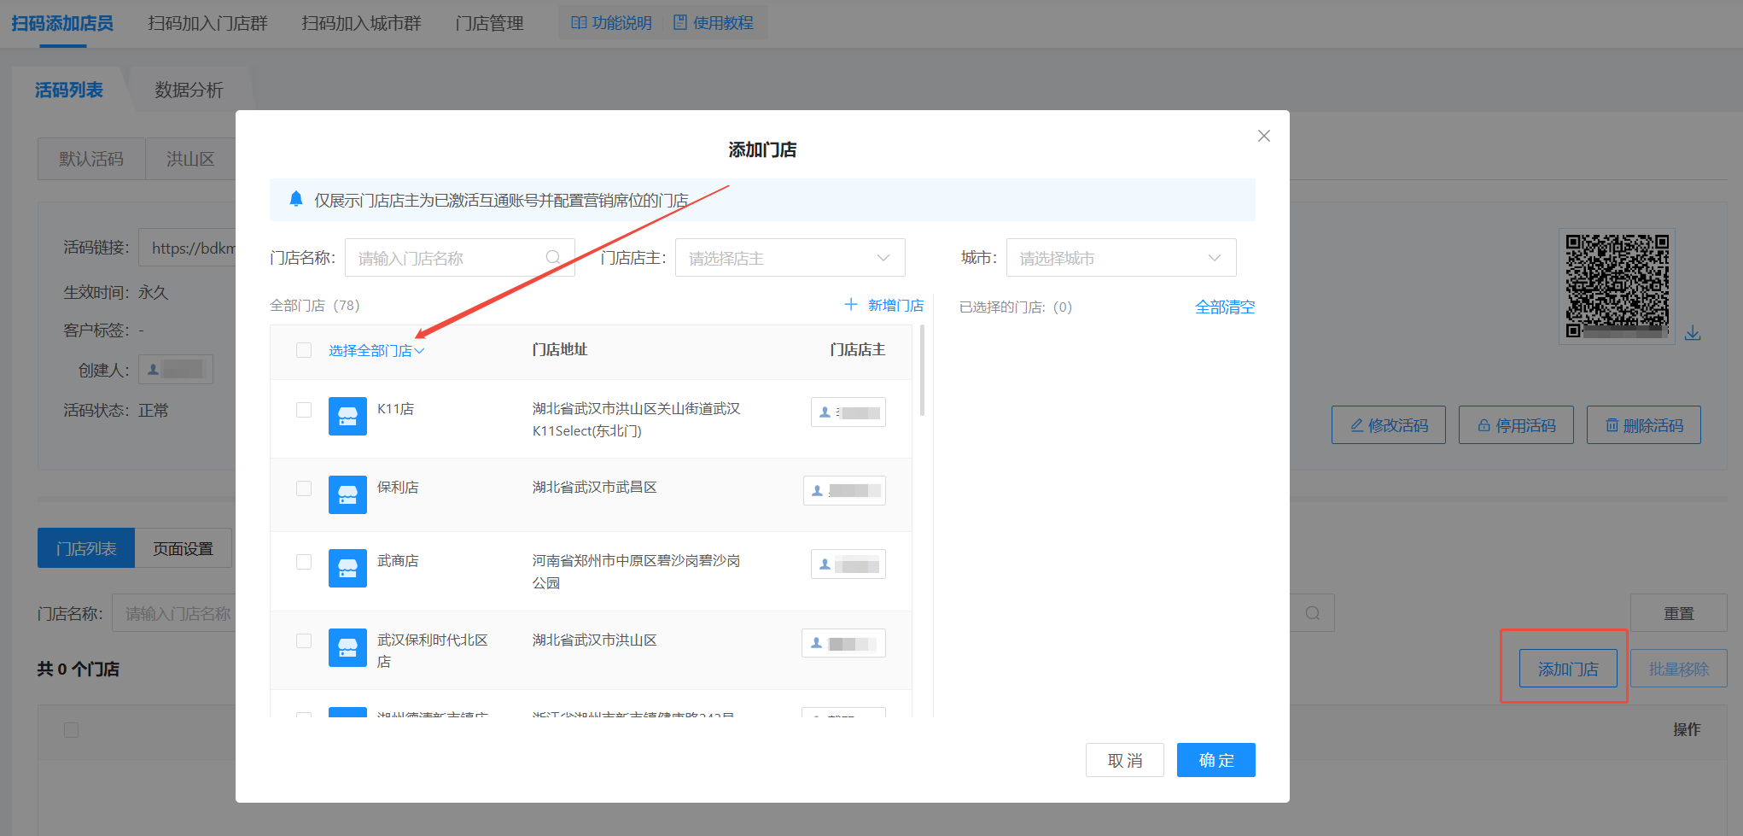Click 修改活码 button
This screenshot has height=836, width=1743.
pos(1389,424)
